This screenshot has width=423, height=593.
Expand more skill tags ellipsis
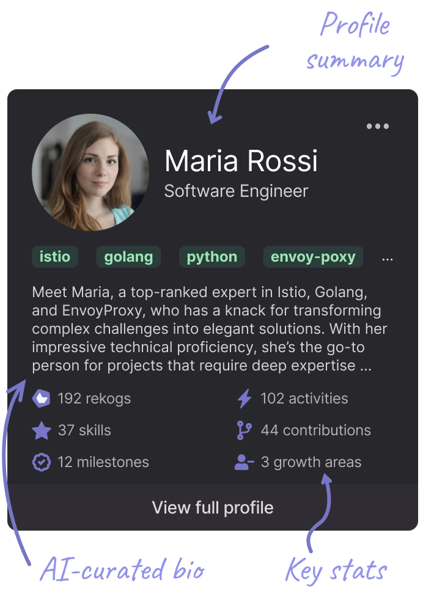point(388,259)
